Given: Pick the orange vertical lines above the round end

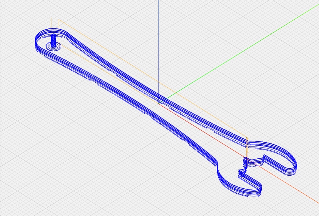Looking at the screenshot, I should (x=52, y=23).
